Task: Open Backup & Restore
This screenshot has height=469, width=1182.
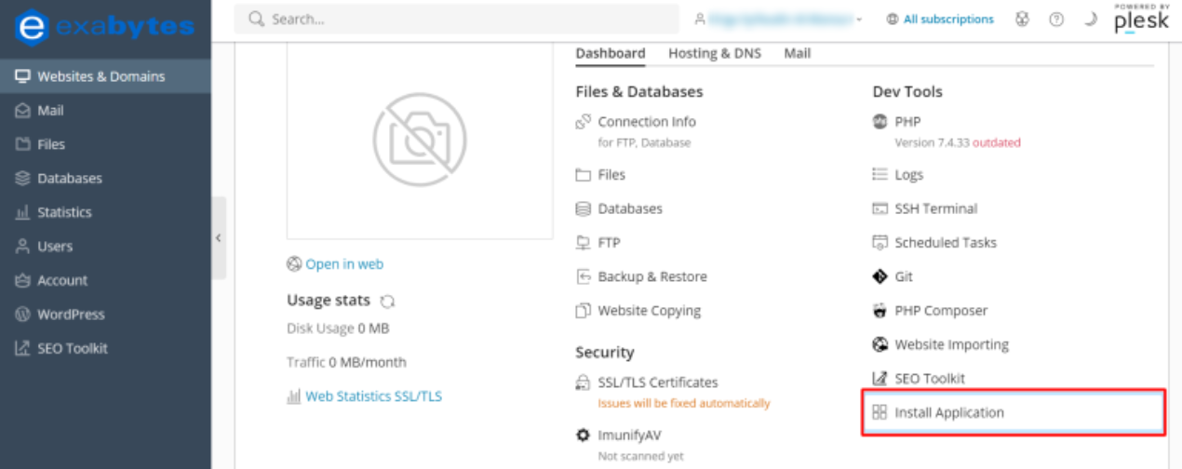Action: pos(652,276)
